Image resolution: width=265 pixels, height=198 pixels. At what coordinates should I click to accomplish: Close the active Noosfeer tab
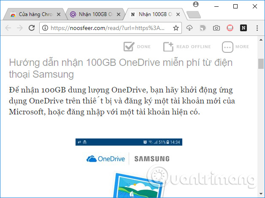tap(178, 14)
